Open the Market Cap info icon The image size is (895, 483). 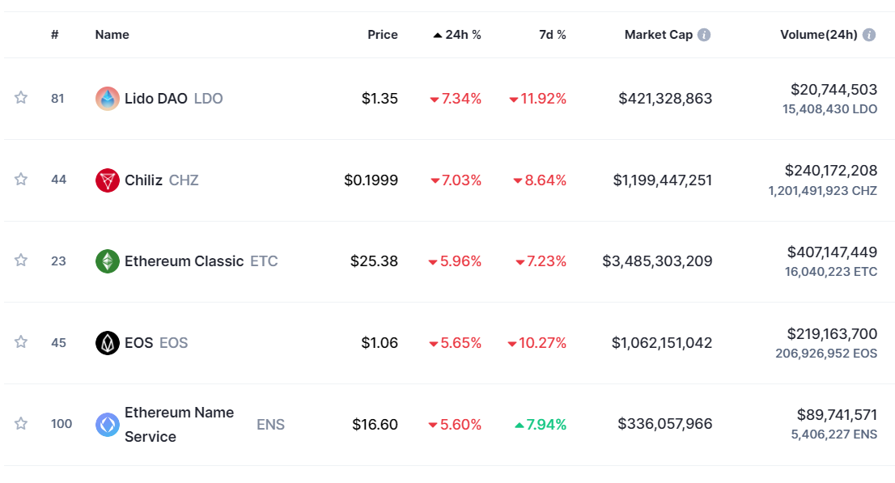coord(704,35)
